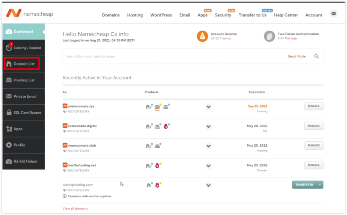347x215 pixels.
Task: Open Apps in the left sidebar
Action: (24, 129)
